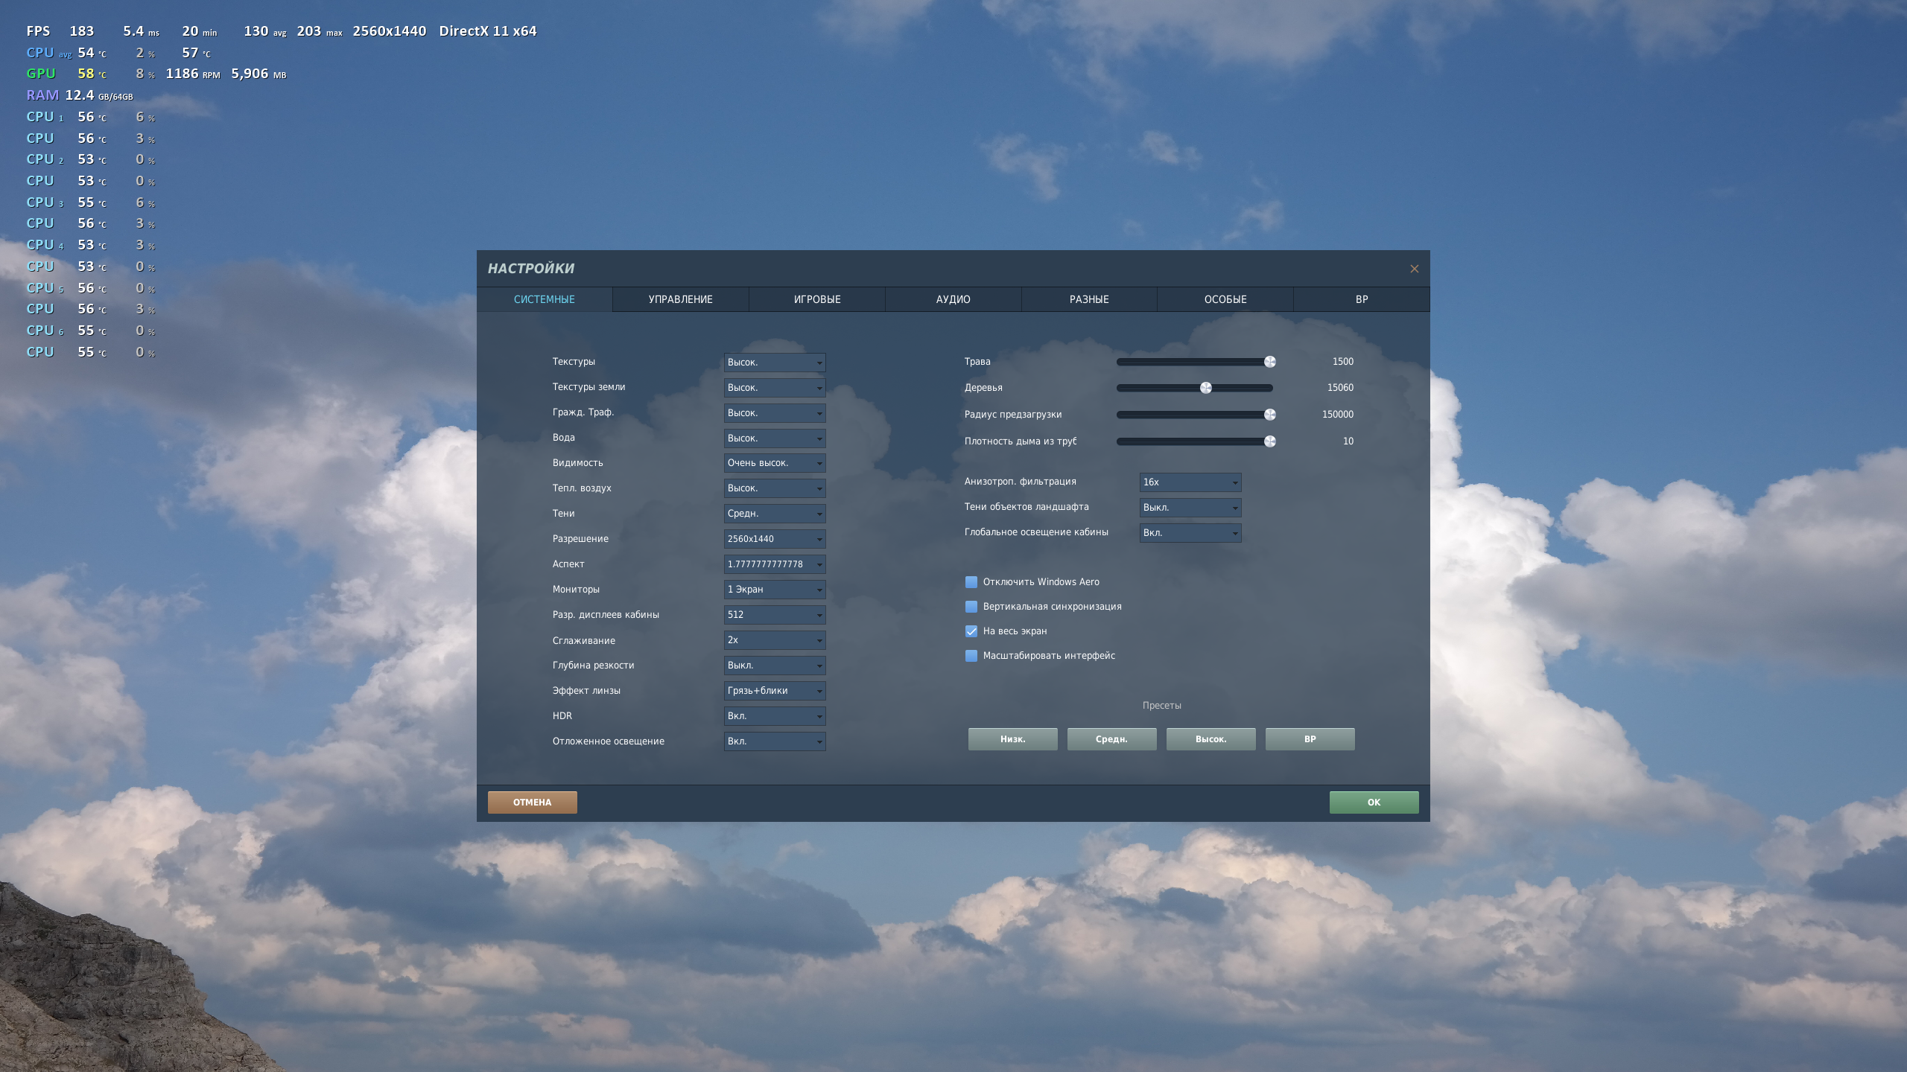Open the Отложенное освещение dropdown
The height and width of the screenshot is (1072, 1907).
(x=775, y=741)
